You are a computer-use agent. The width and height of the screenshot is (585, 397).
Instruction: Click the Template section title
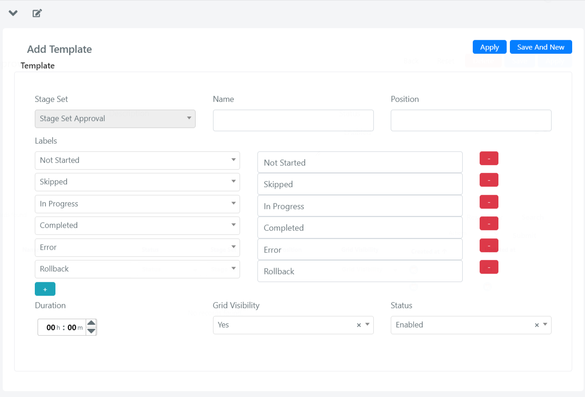[38, 66]
